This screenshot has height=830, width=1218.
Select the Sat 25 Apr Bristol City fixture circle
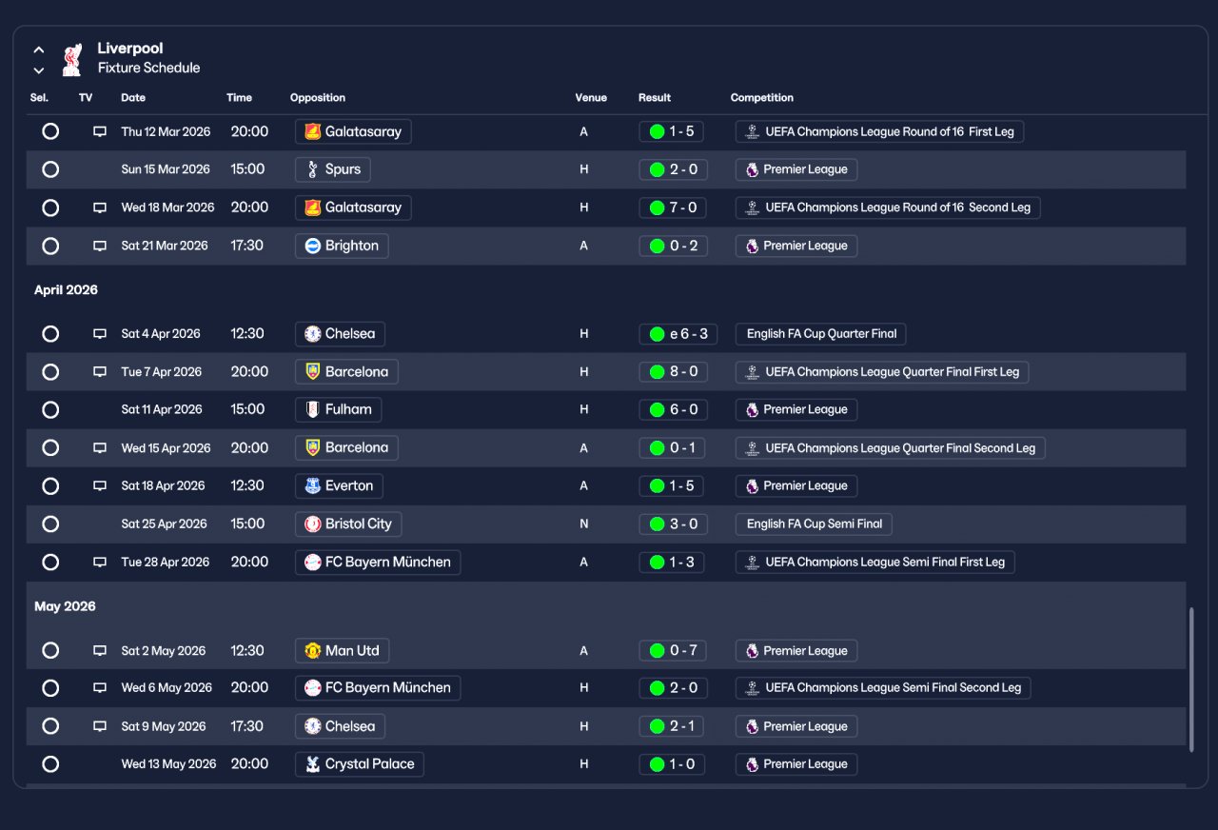(x=50, y=524)
